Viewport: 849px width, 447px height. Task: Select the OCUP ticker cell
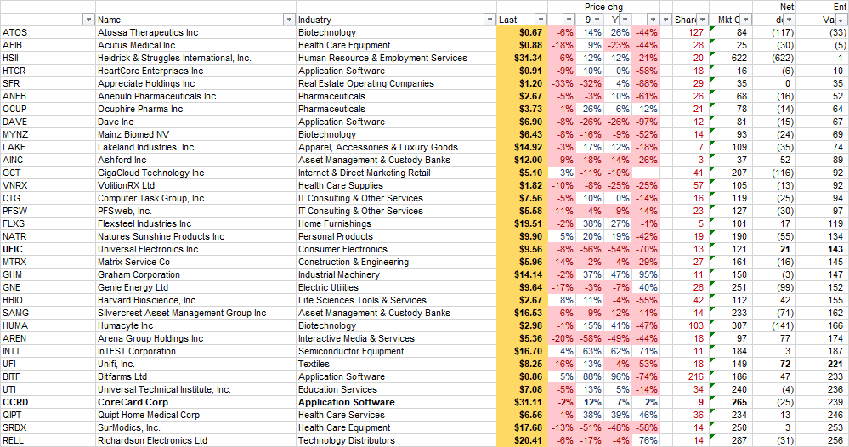pos(48,109)
